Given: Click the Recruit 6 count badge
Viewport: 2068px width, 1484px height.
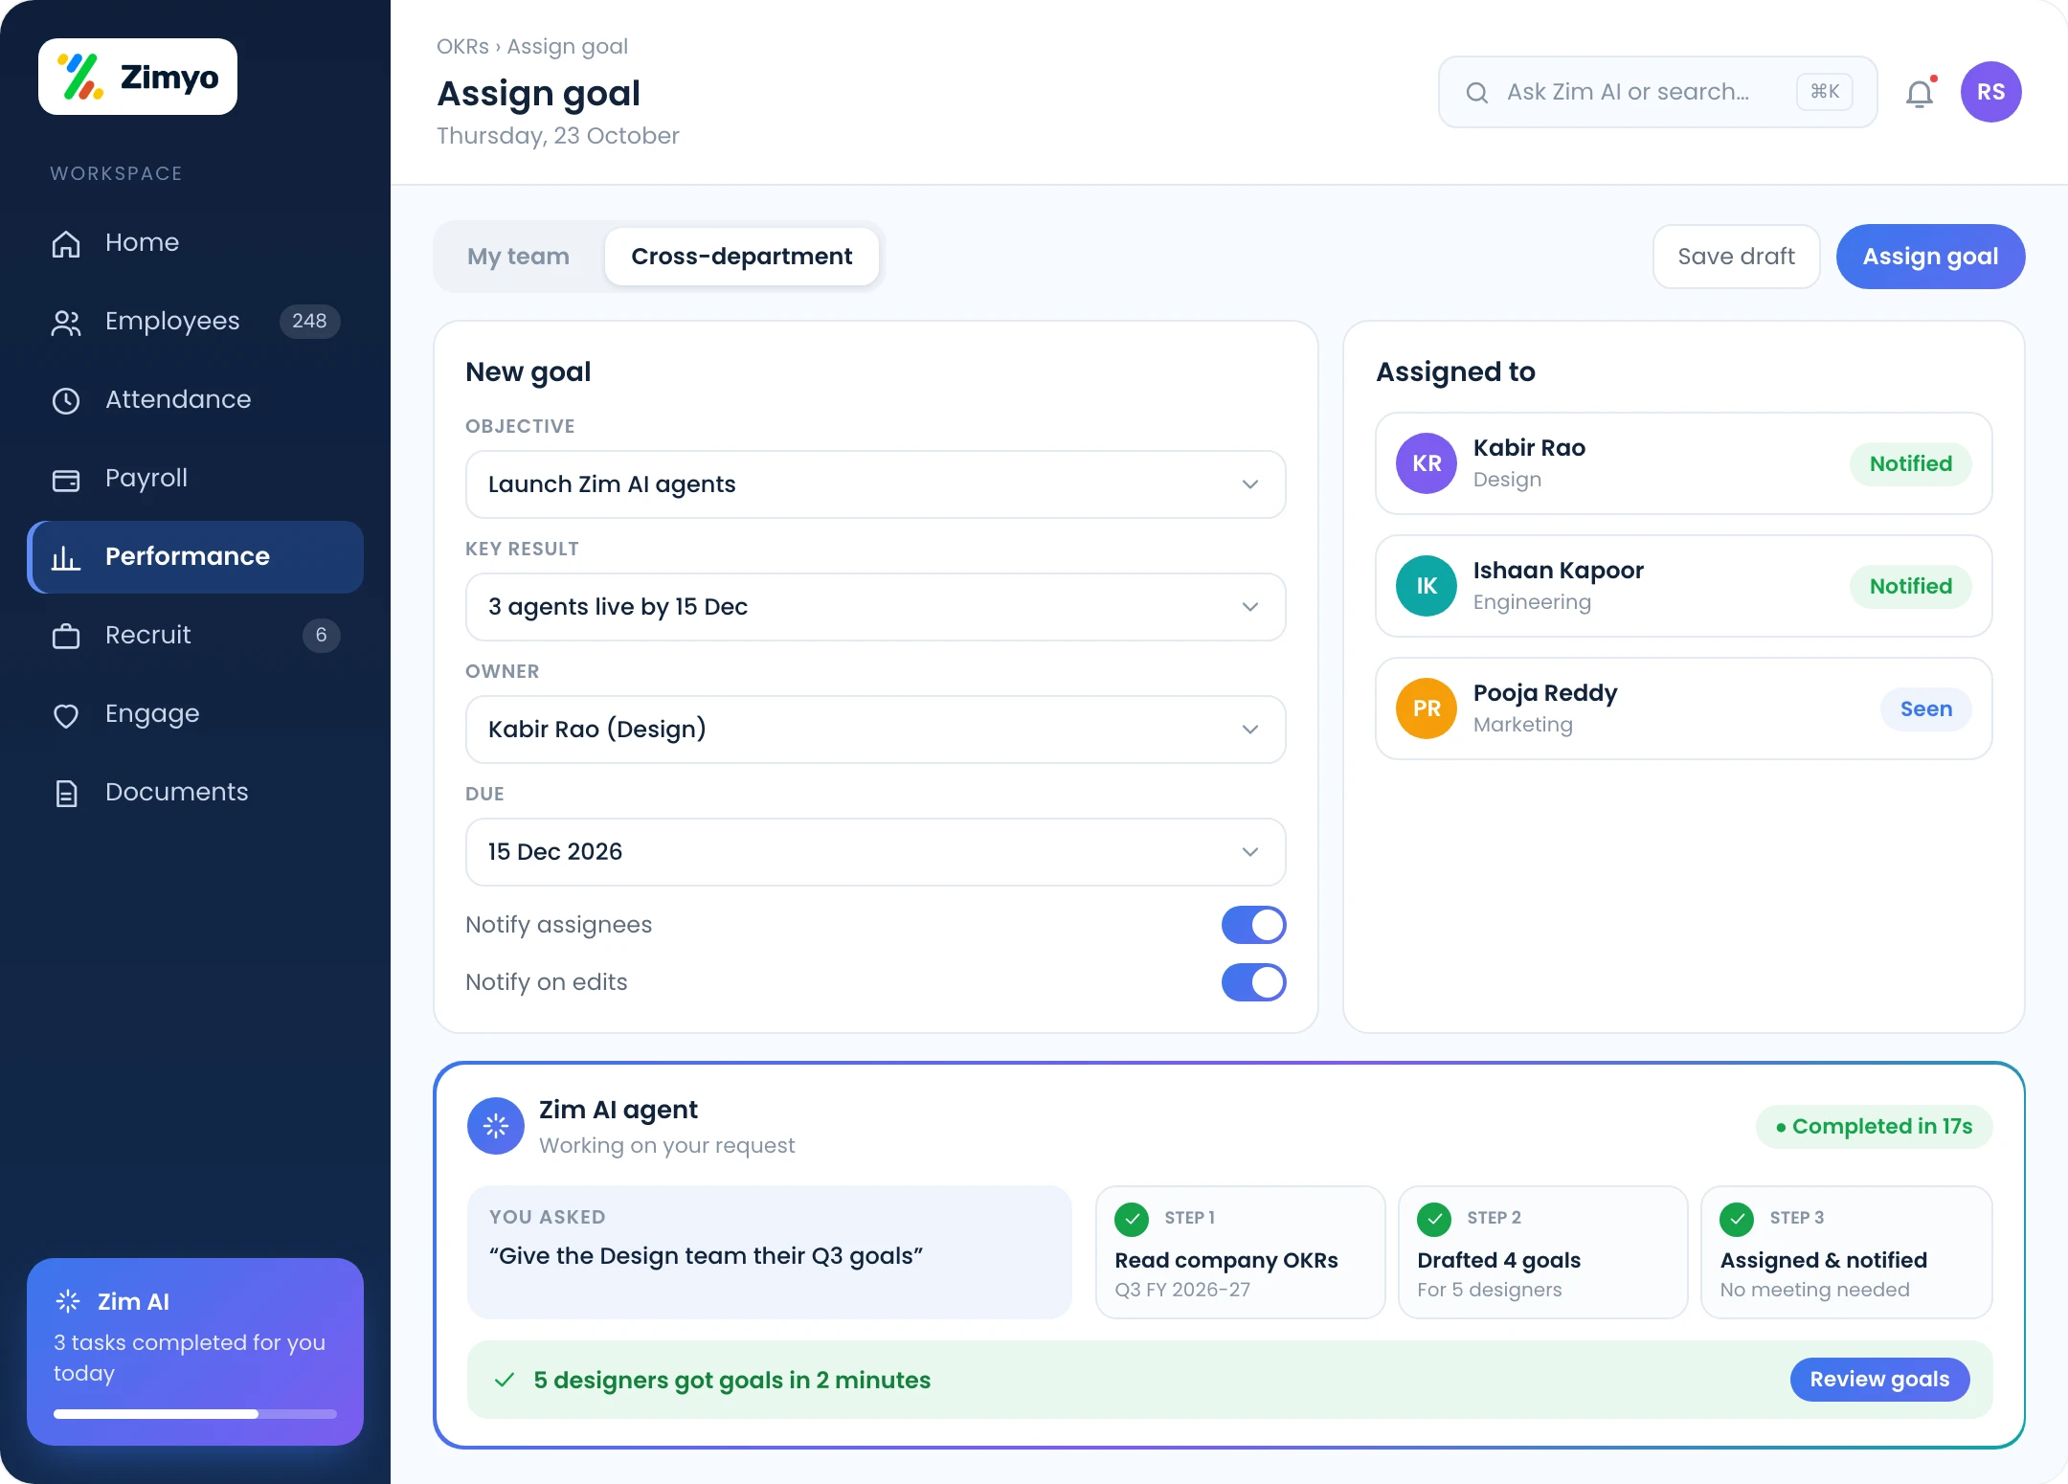Looking at the screenshot, I should [x=321, y=636].
